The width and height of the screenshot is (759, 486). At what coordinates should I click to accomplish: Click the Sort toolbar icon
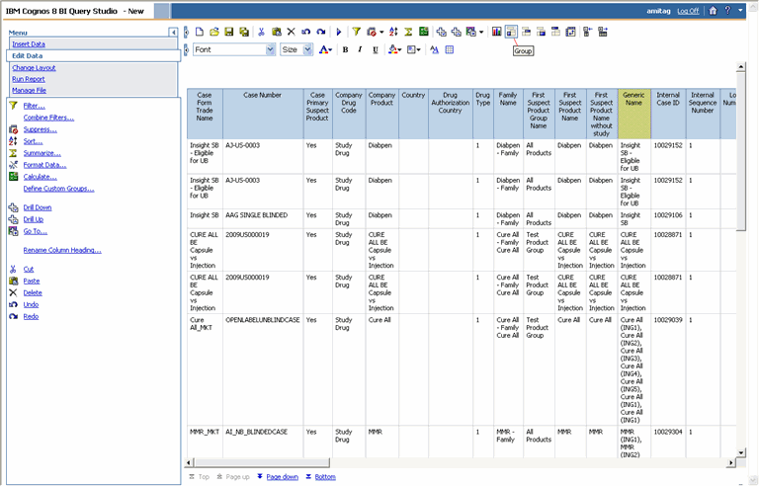[x=392, y=32]
